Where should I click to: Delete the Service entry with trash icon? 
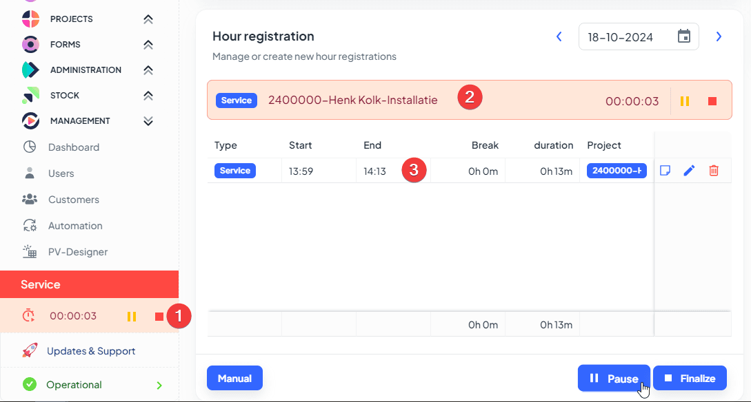tap(714, 171)
